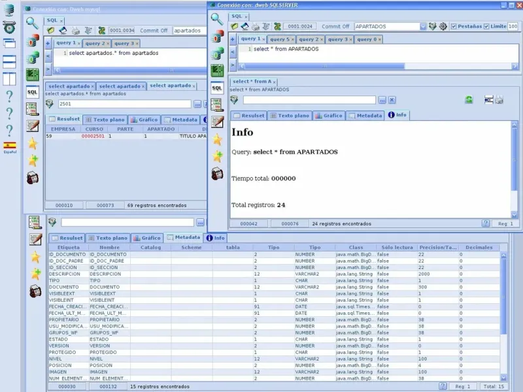
Task: Switch to query 5 tab in SQLSERVER window
Action: [x=280, y=39]
